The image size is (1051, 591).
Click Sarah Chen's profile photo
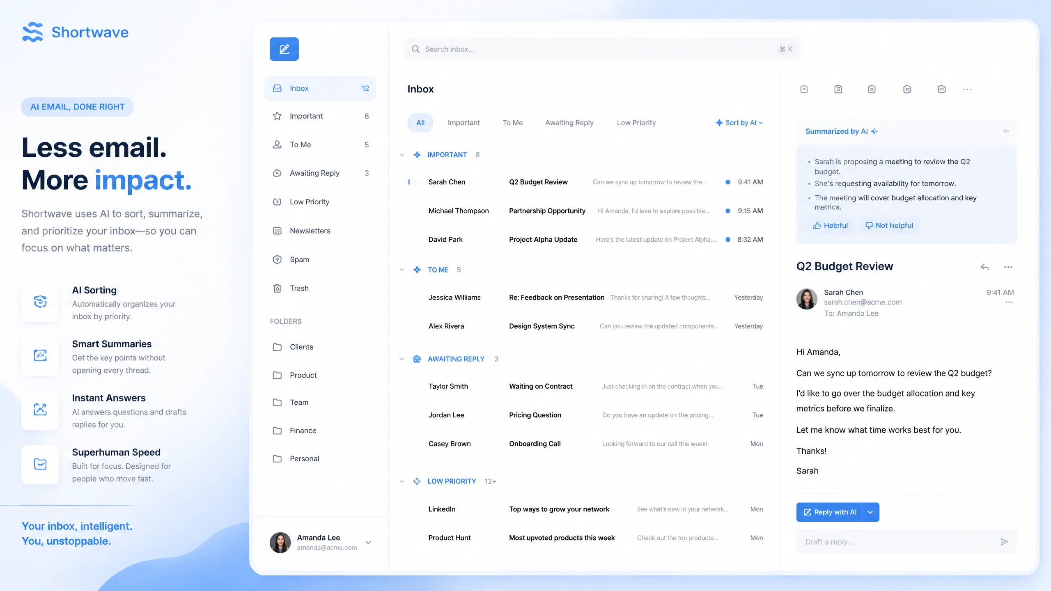point(807,299)
